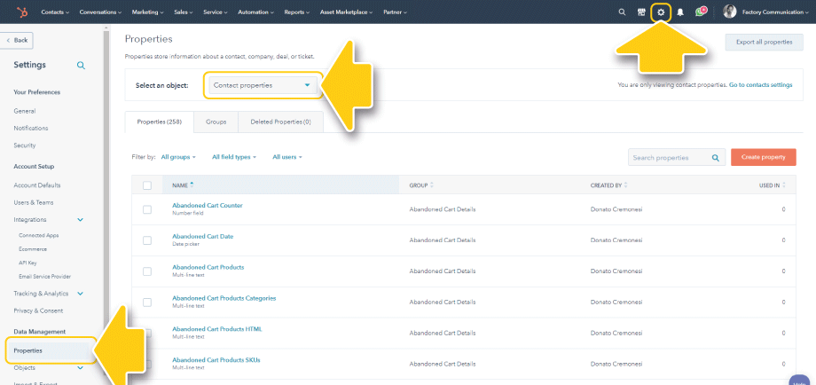Open the Marketing menu

point(148,12)
